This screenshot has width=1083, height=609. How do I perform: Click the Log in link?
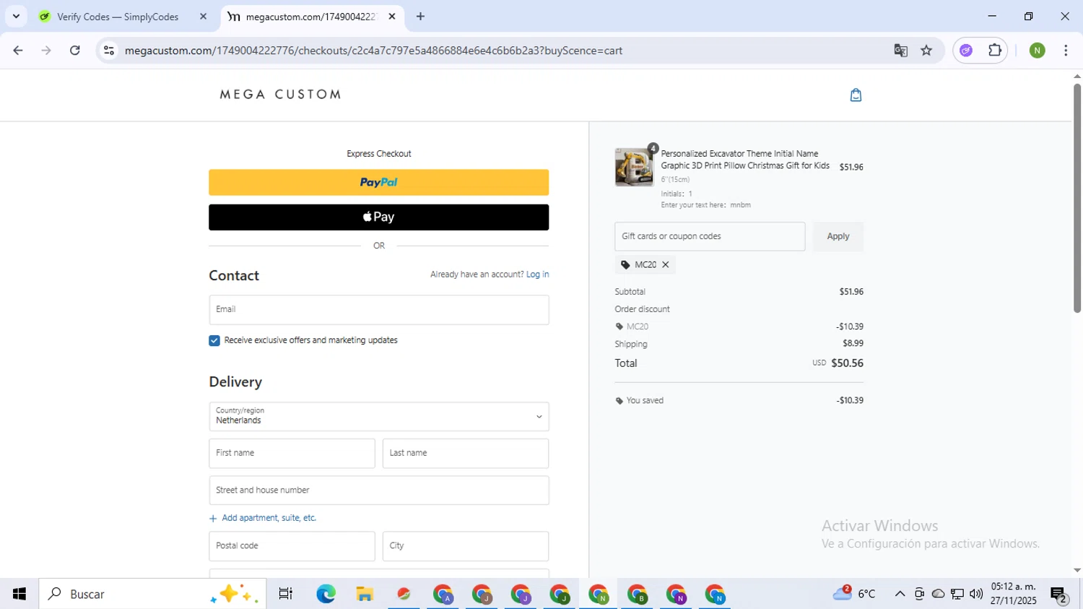click(x=537, y=275)
